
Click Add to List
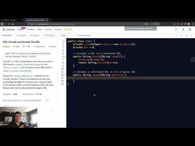click(39, 47)
